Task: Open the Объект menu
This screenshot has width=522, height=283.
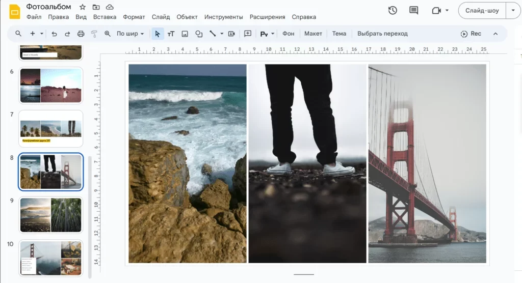Action: click(x=187, y=17)
